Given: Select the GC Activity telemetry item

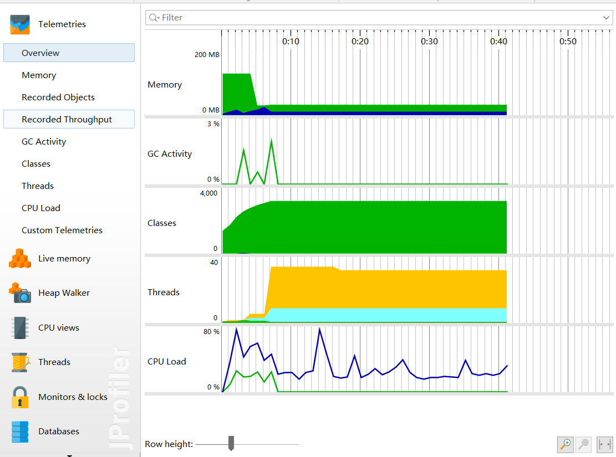Looking at the screenshot, I should coord(44,142).
